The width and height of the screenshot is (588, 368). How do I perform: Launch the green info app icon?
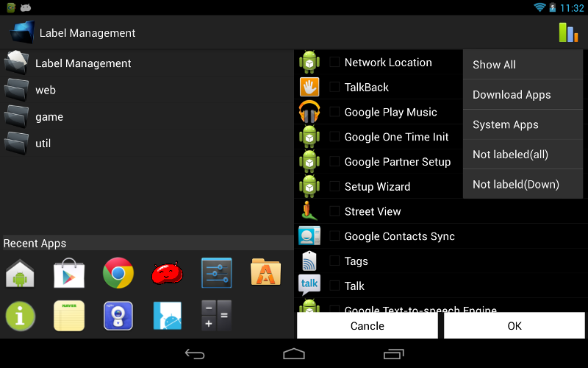[x=21, y=316]
